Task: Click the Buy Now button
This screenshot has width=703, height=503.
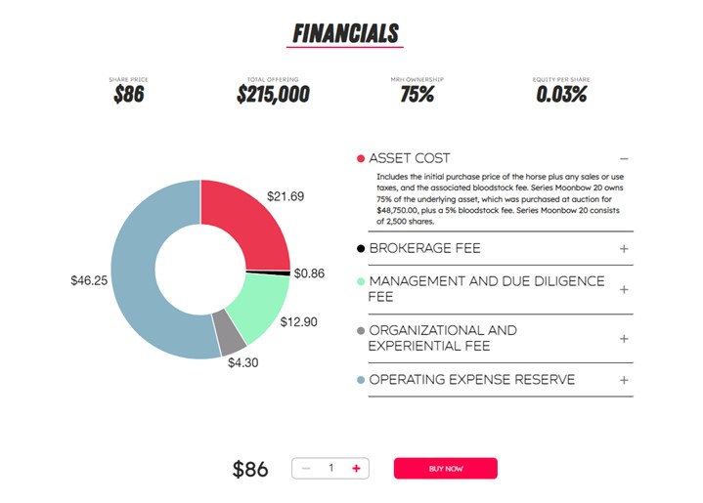Action: click(446, 469)
